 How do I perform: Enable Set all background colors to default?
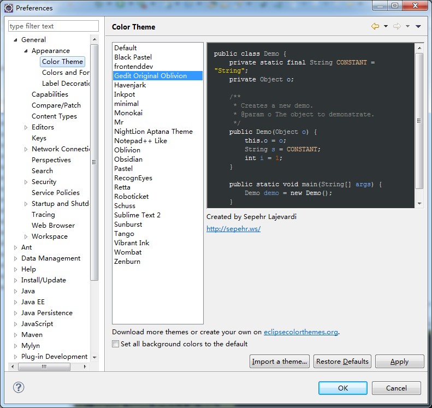[x=115, y=344]
